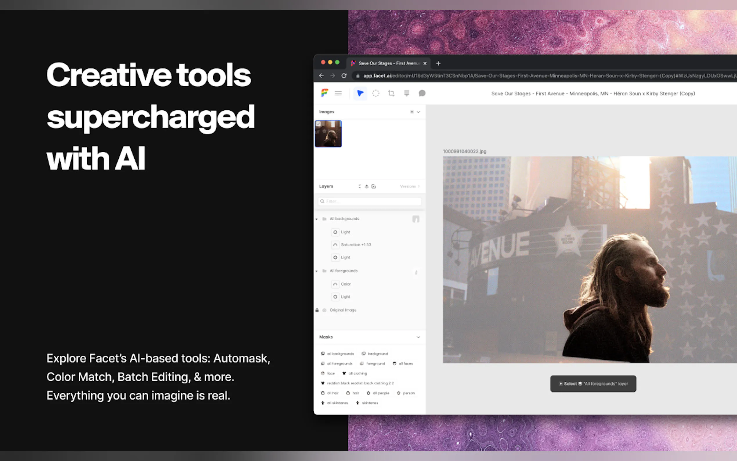Collapse the Masks panel chevron
Viewport: 737px width, 461px height.
click(418, 337)
